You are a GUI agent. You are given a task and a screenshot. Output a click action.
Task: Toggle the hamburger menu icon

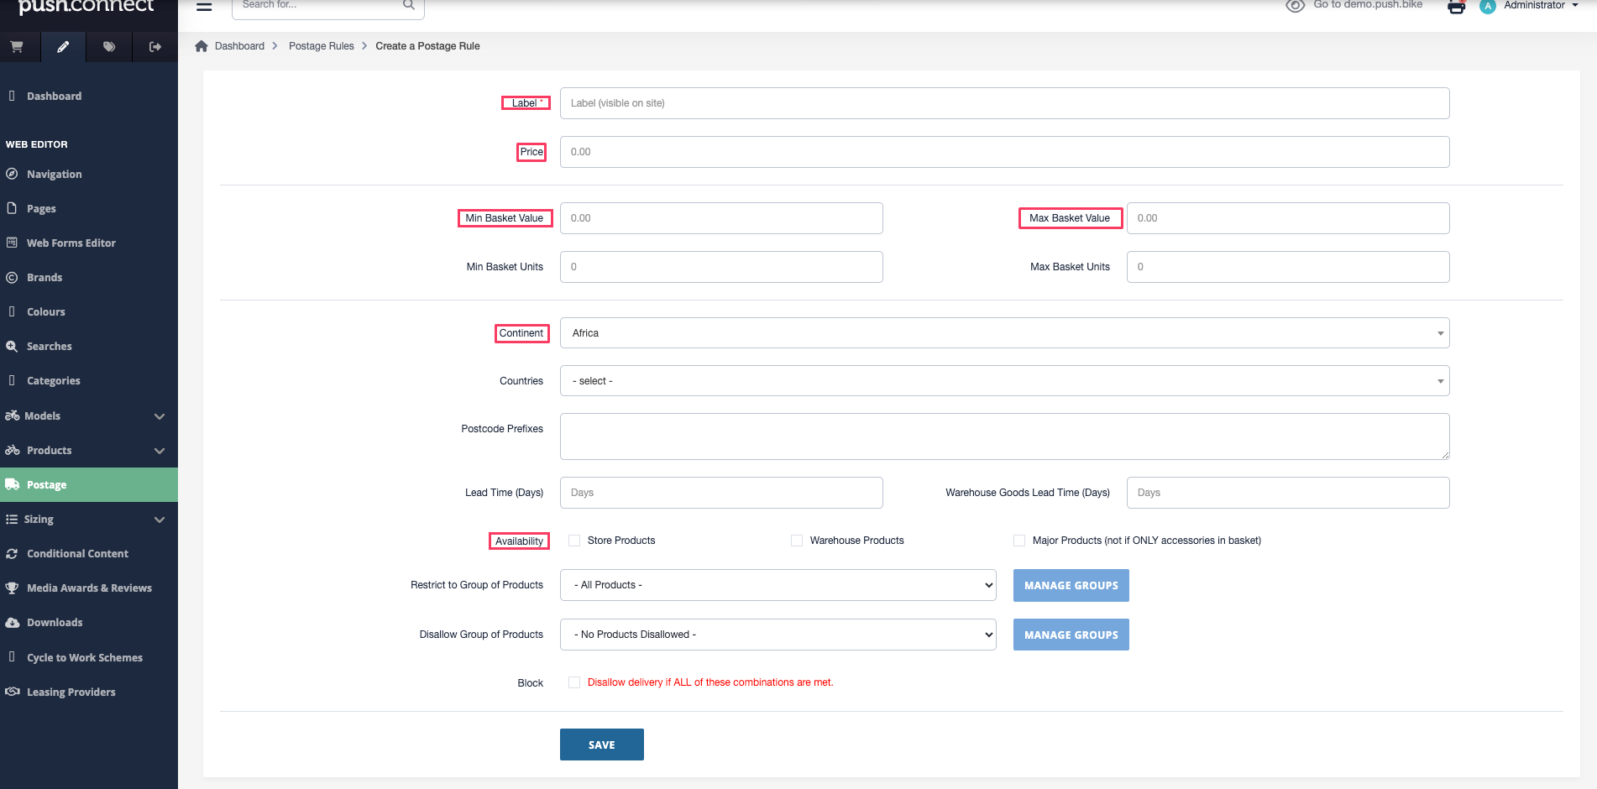pyautogui.click(x=204, y=7)
